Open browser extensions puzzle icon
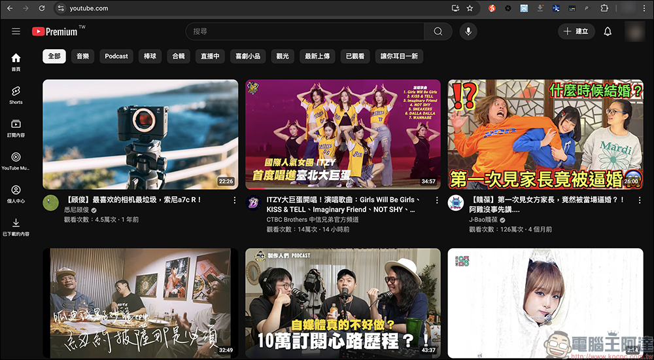The image size is (654, 360). point(604,9)
